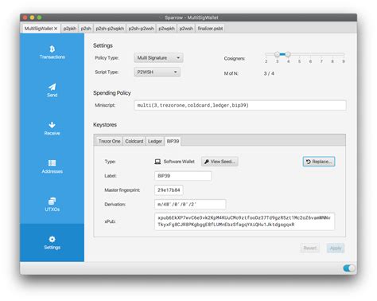Switch to the p2wsh wallet tab

186,29
